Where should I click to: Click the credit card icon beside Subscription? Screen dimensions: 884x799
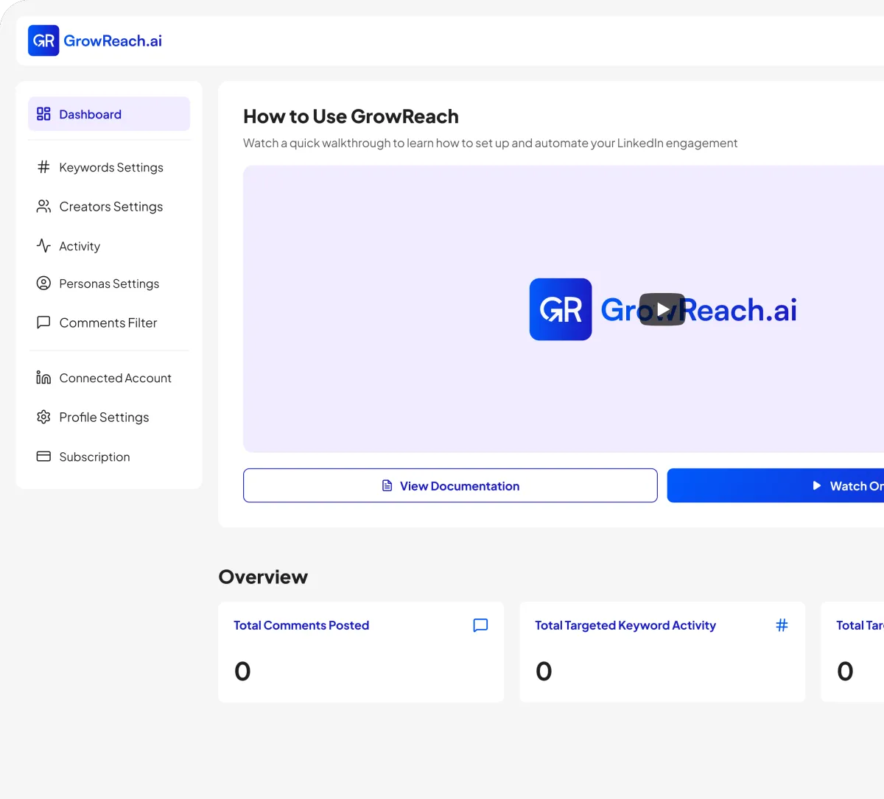tap(43, 457)
